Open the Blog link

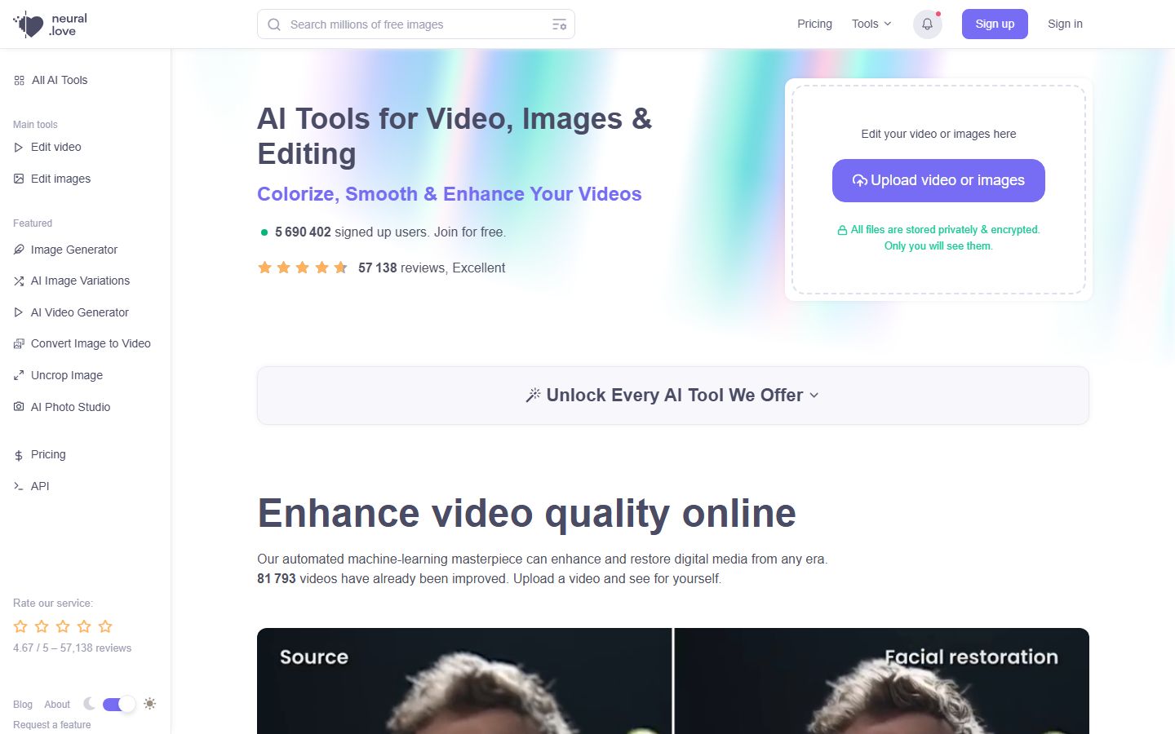point(23,705)
